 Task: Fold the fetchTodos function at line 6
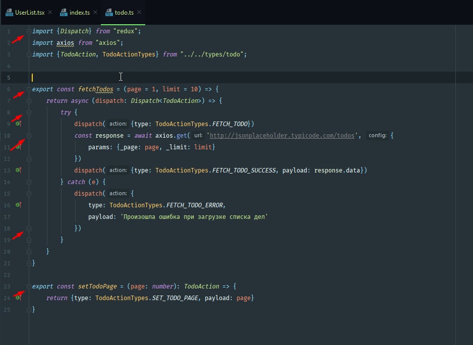[x=29, y=89]
